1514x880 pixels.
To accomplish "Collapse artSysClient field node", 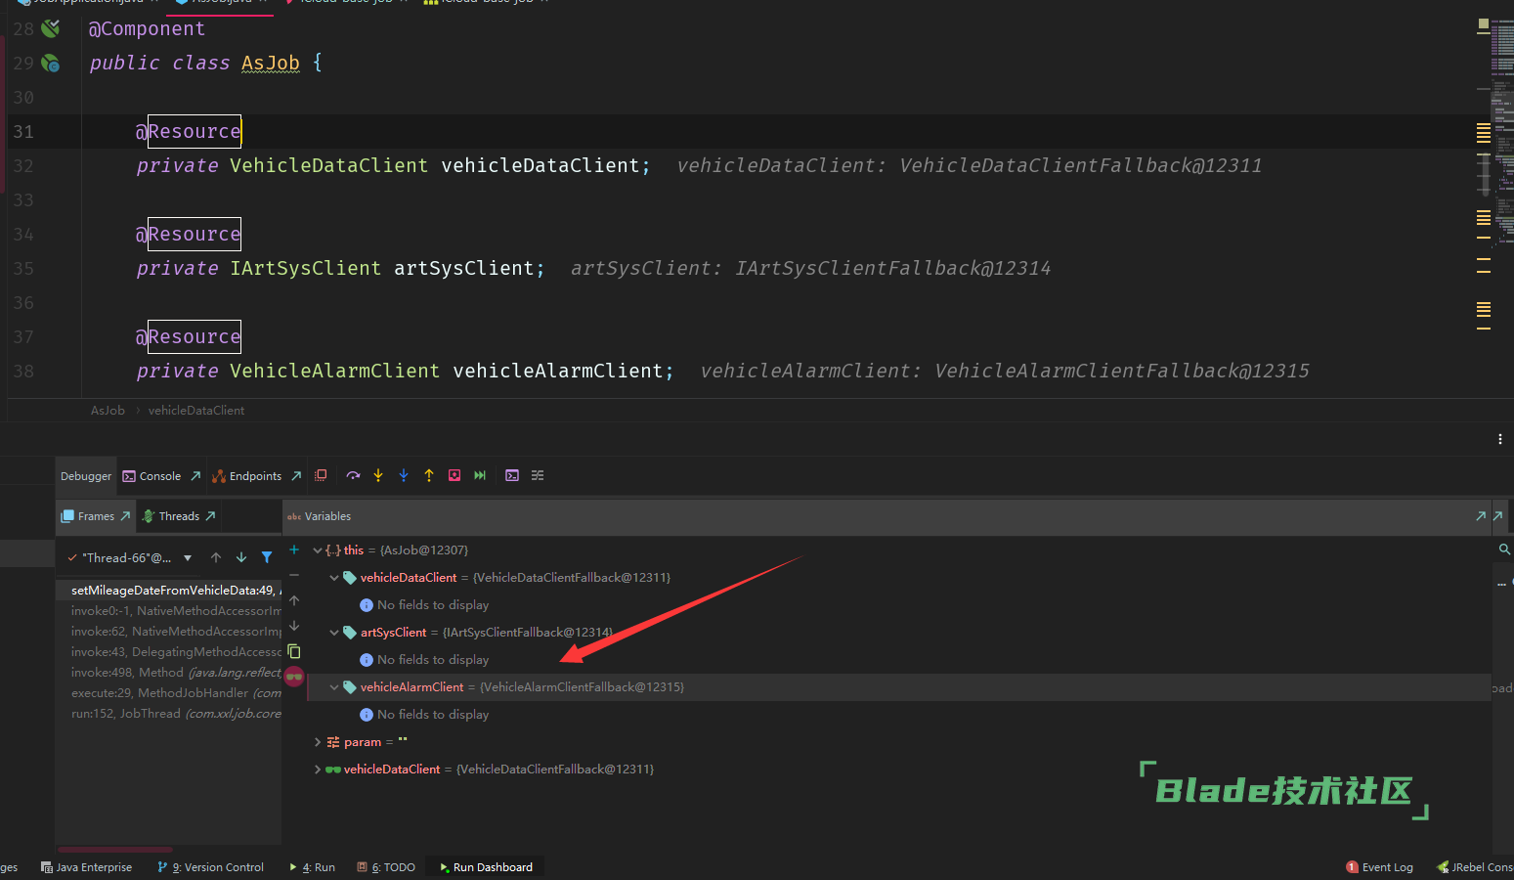I will tap(334, 633).
